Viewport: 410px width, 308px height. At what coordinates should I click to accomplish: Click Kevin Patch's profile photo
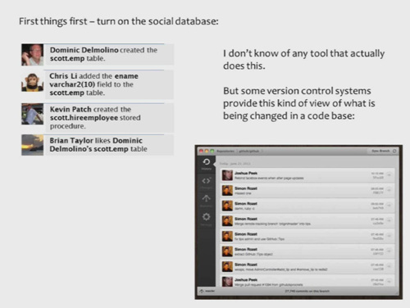(33, 114)
